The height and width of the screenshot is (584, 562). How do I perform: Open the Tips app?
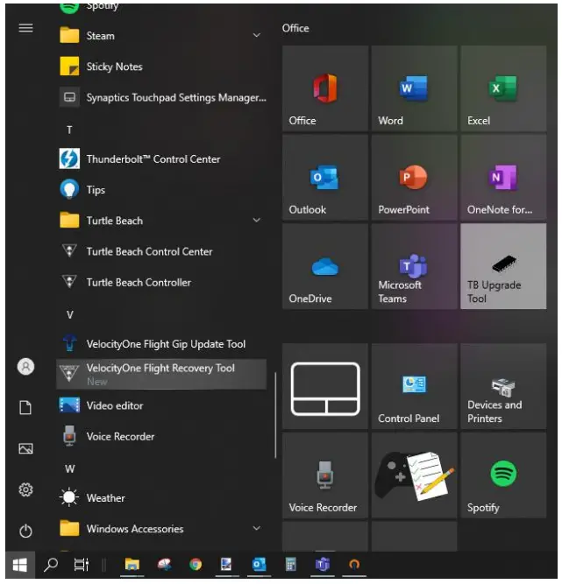pos(161,190)
